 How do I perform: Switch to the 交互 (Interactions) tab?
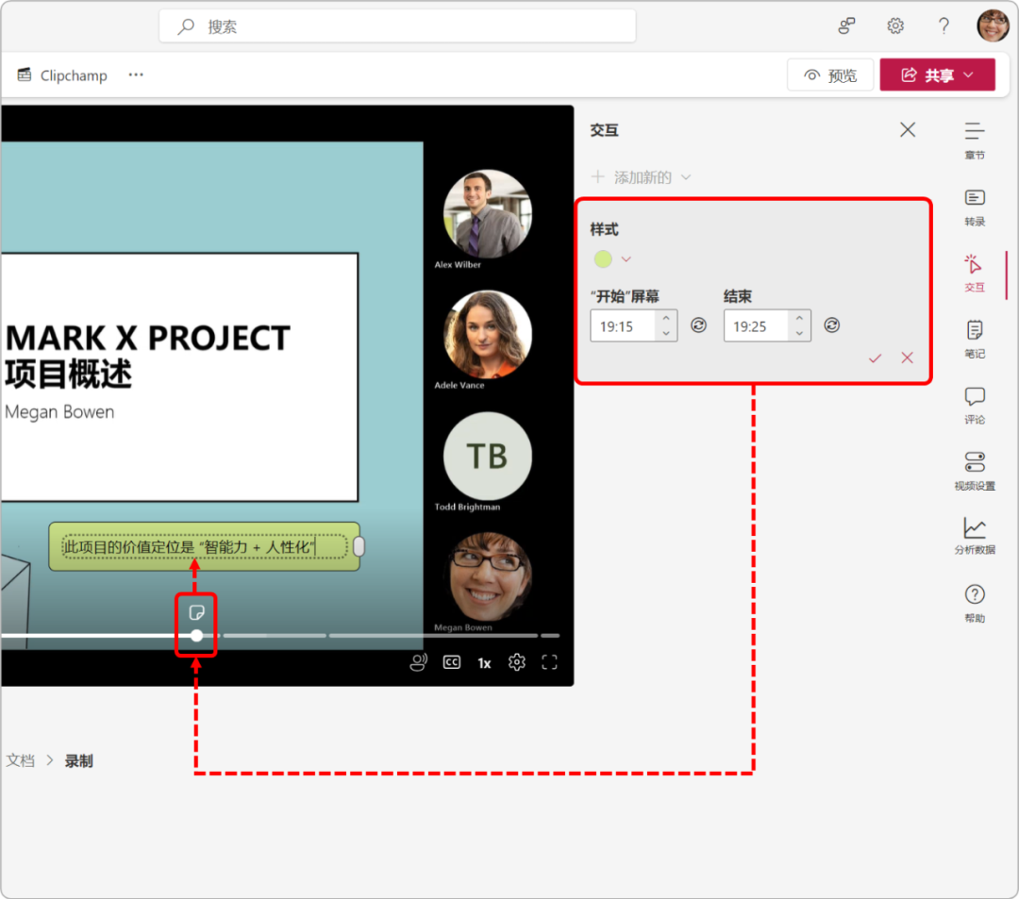(x=975, y=270)
